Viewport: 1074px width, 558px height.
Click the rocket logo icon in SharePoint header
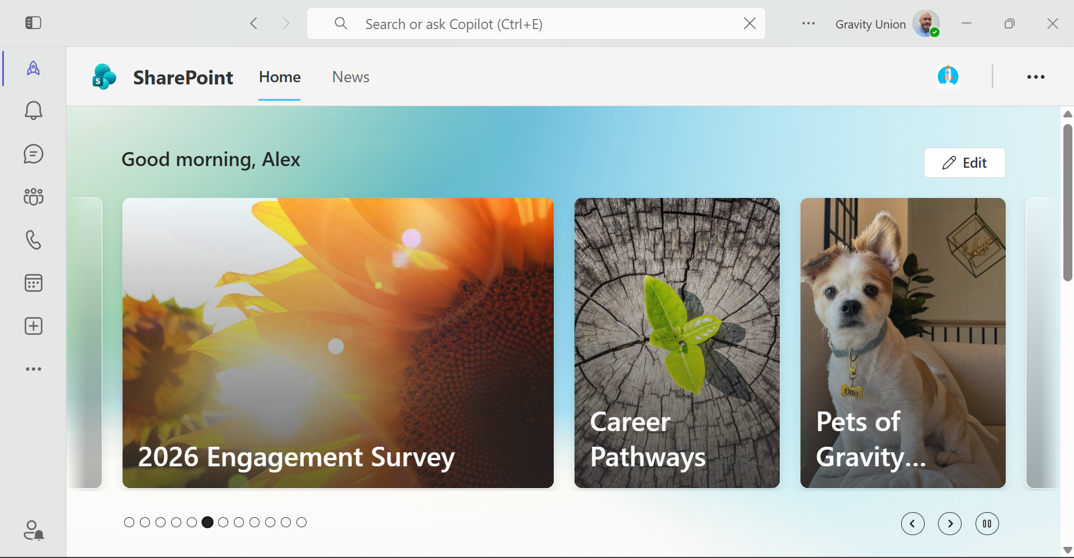click(x=948, y=76)
